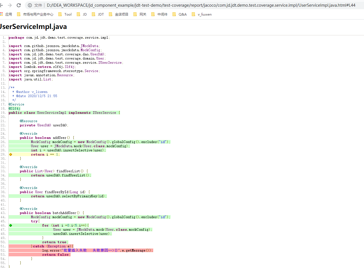The height and width of the screenshot is (268, 364).
Task: Click the batchAddUser method signature
Action: (52, 213)
